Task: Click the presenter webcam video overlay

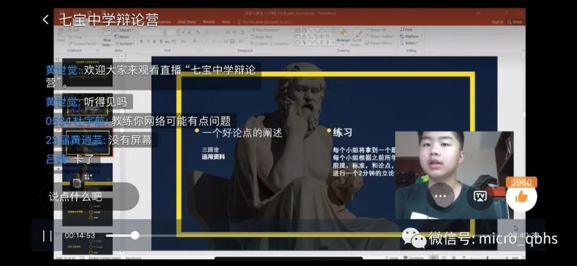Action: (x=454, y=175)
